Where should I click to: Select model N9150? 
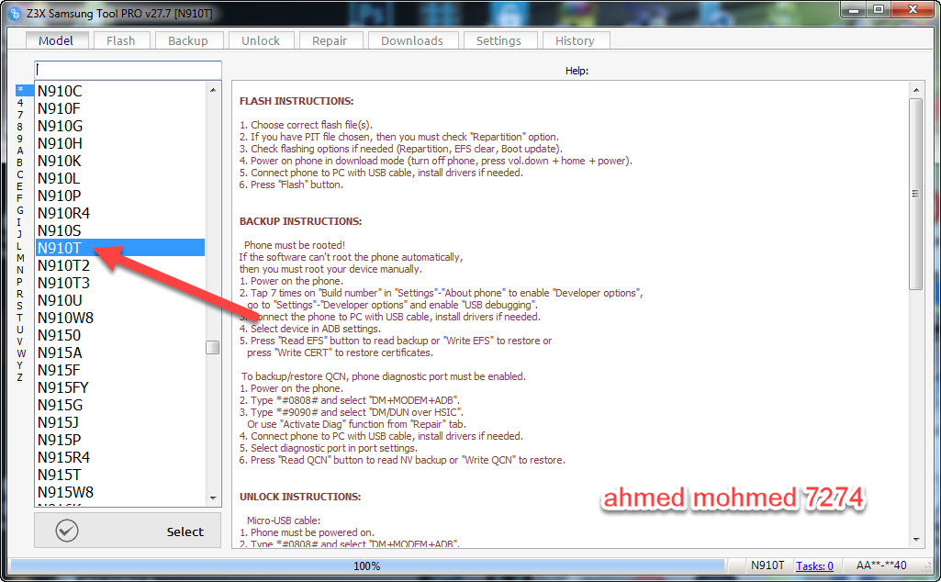point(120,335)
